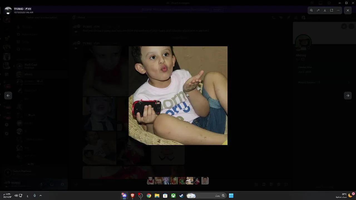This screenshot has height=200, width=356.
Task: Open TURKI's avatar in viewer header
Action: point(8,10)
